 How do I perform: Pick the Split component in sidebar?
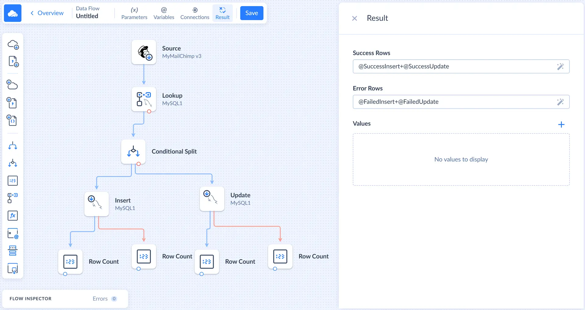pyautogui.click(x=13, y=146)
